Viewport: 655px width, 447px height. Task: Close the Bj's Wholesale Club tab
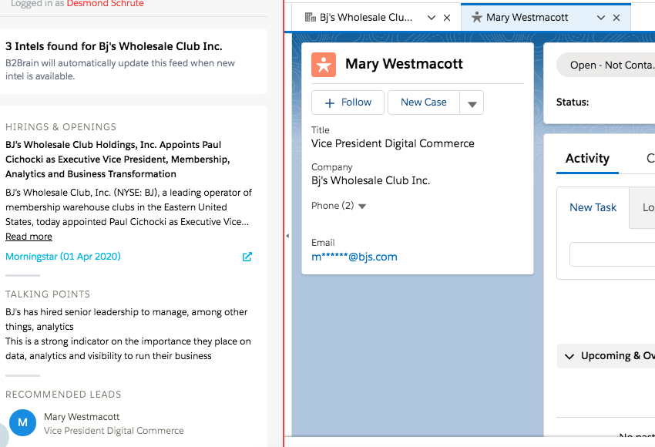[x=447, y=18]
